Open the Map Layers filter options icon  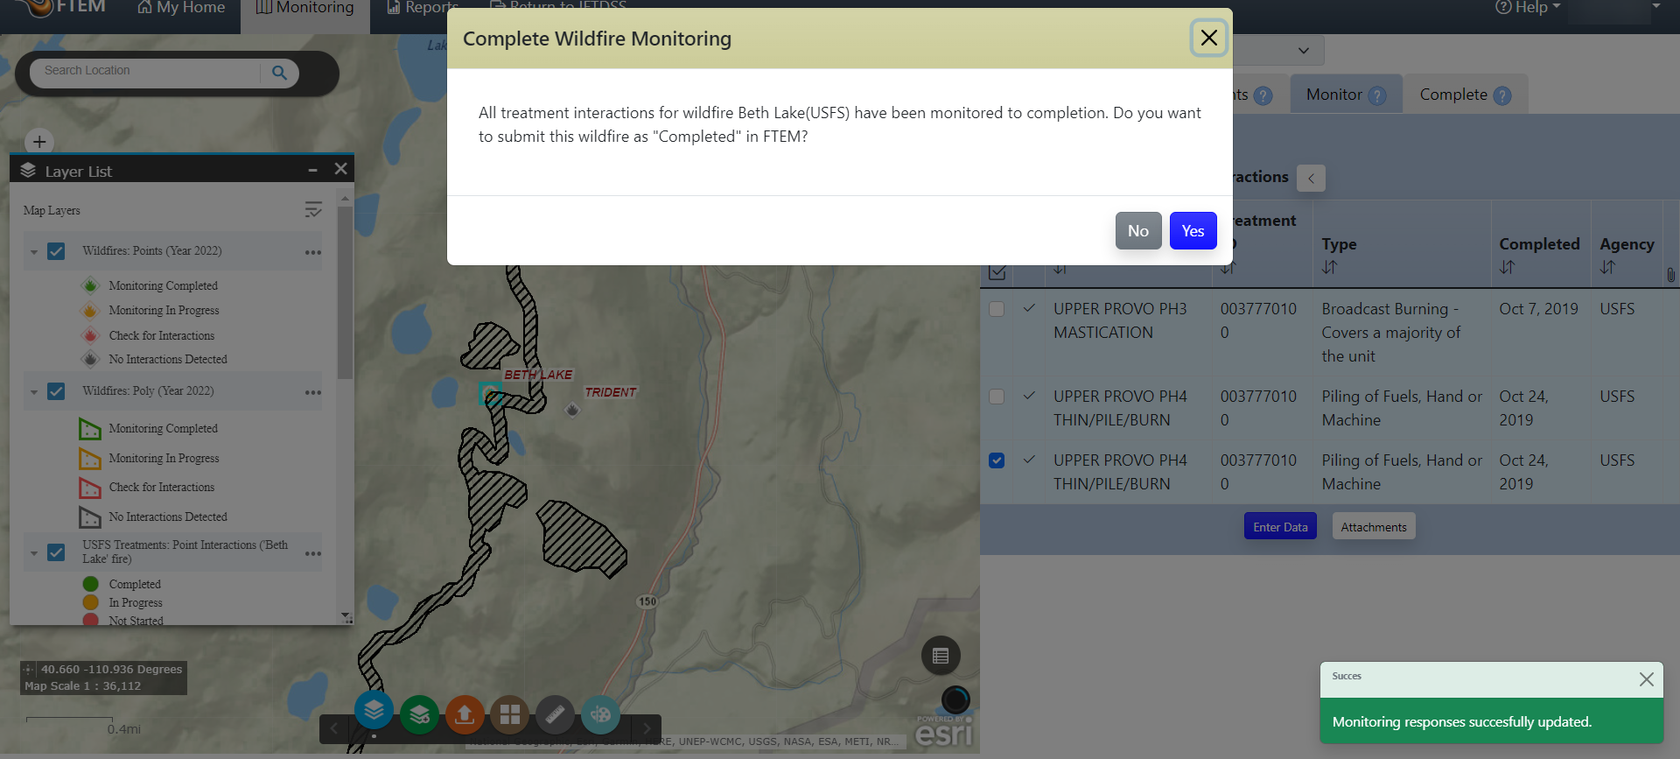312,209
